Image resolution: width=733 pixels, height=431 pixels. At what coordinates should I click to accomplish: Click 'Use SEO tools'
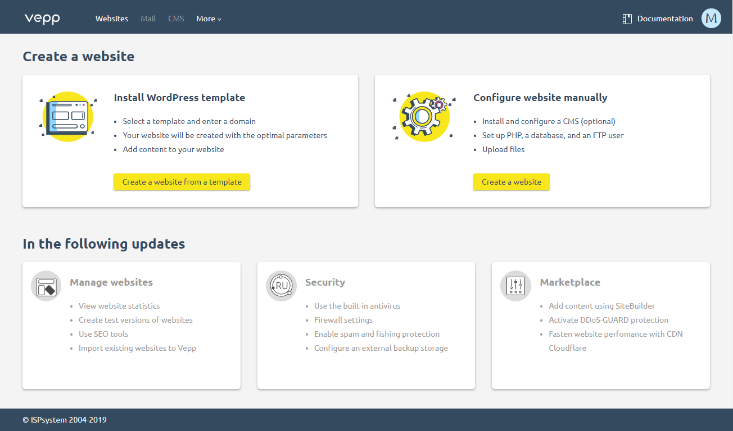point(103,334)
